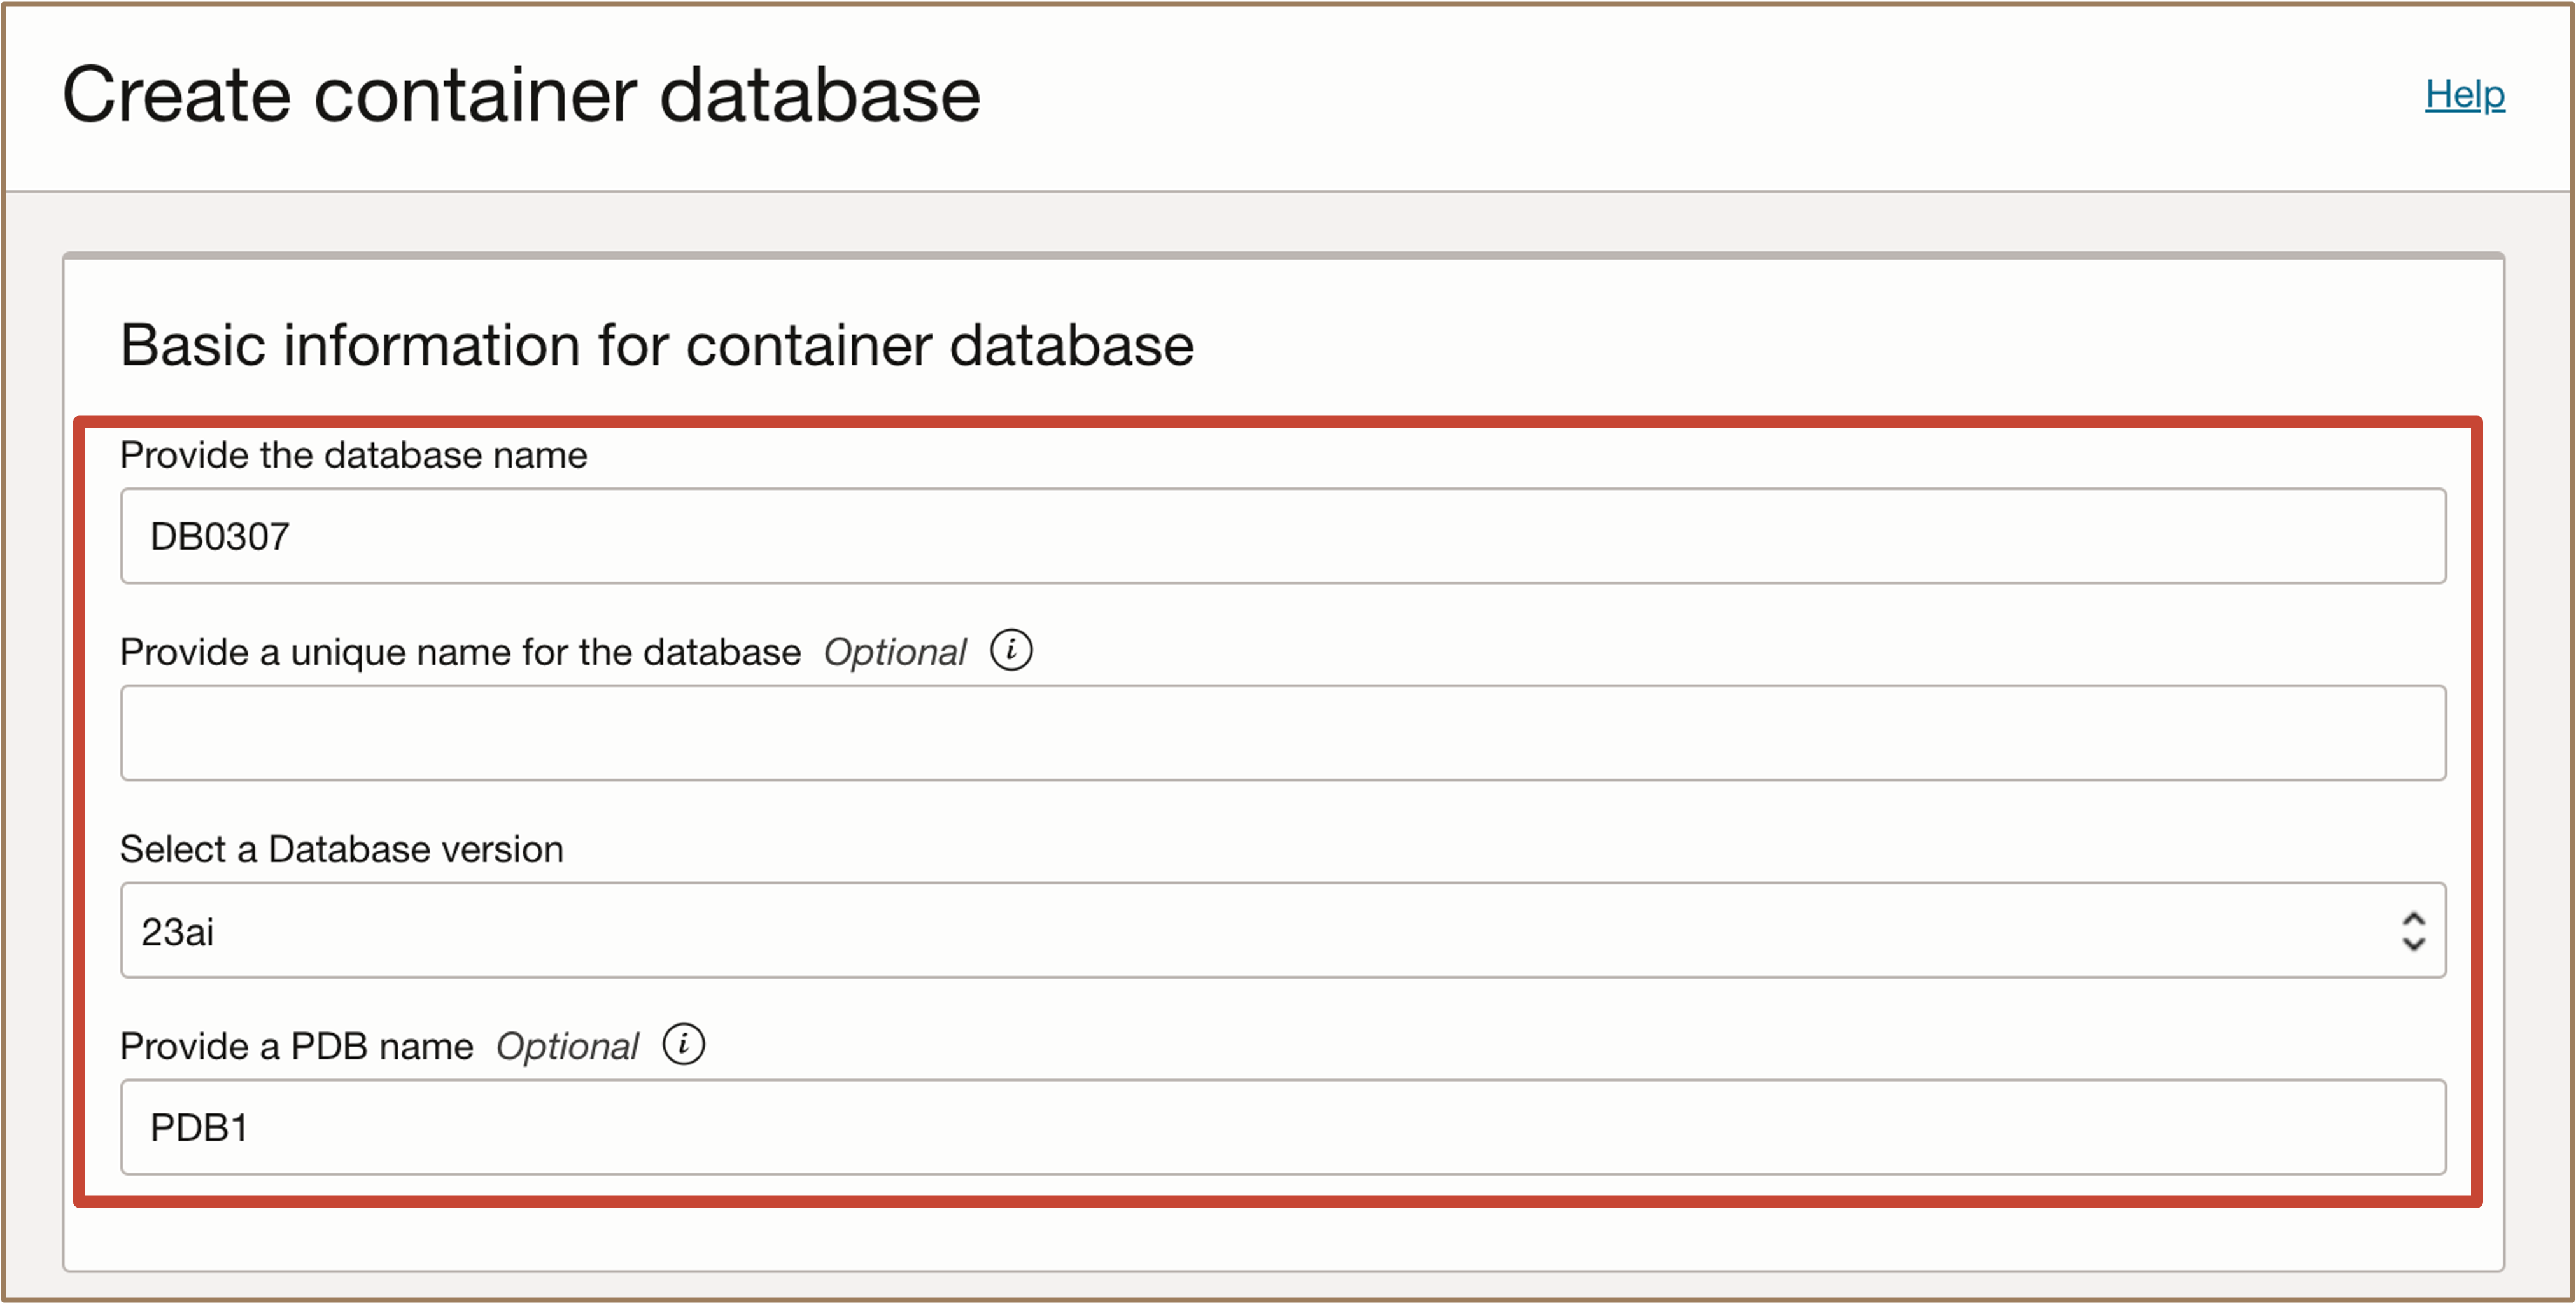Focus the database name field containing DB0307
The width and height of the screenshot is (2576, 1303).
(x=1282, y=536)
